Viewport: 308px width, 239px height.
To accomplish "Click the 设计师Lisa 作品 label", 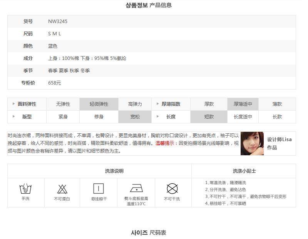I will coord(279,143).
